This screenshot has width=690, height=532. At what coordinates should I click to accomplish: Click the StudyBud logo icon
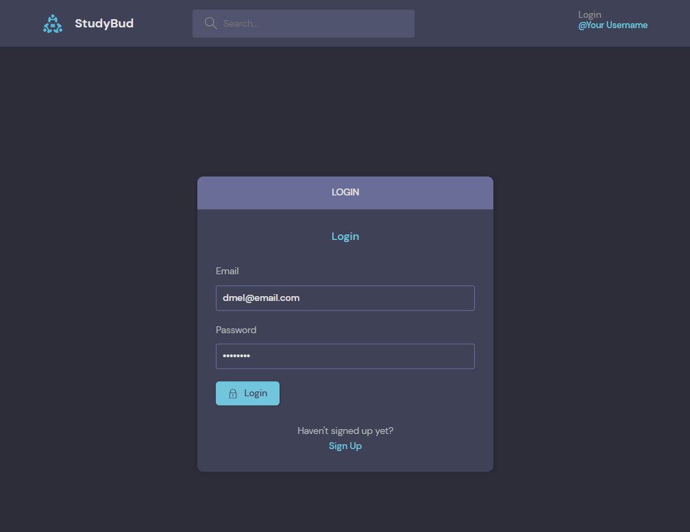[52, 24]
